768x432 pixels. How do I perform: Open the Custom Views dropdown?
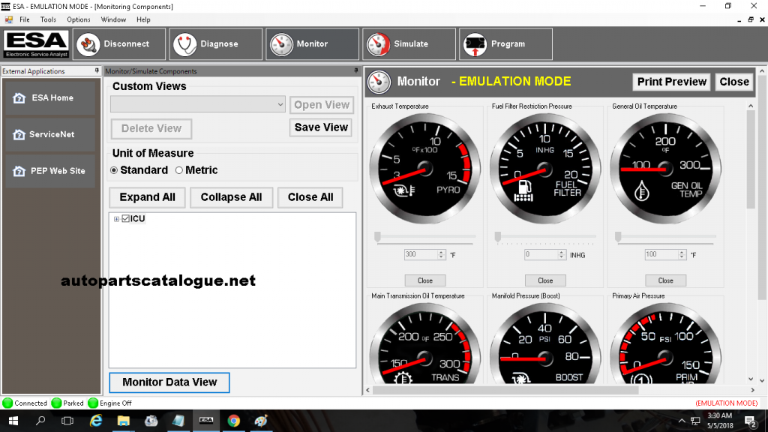280,103
